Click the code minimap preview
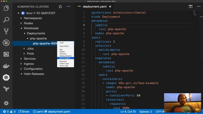 [195, 13]
